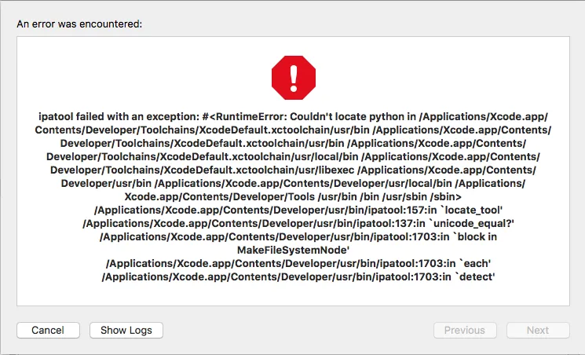
Task: Open the Show Logs button
Action: pos(126,330)
